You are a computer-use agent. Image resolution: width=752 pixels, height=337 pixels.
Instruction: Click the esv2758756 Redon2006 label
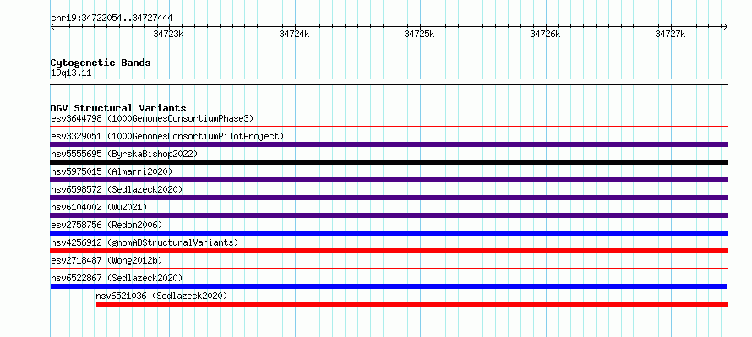(106, 225)
